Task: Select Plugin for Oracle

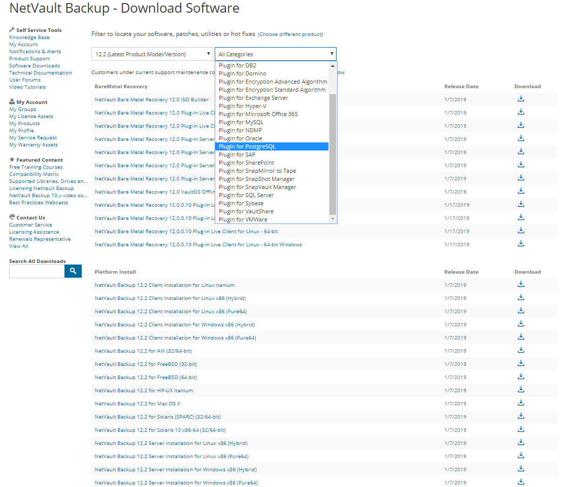Action: pyautogui.click(x=272, y=138)
